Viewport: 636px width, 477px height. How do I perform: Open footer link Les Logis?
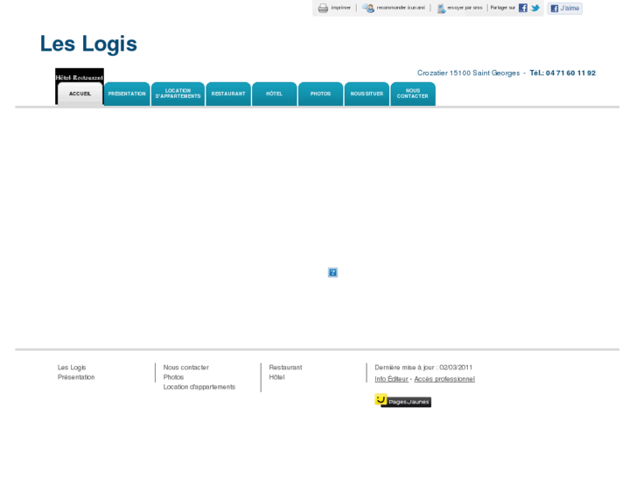click(x=72, y=368)
